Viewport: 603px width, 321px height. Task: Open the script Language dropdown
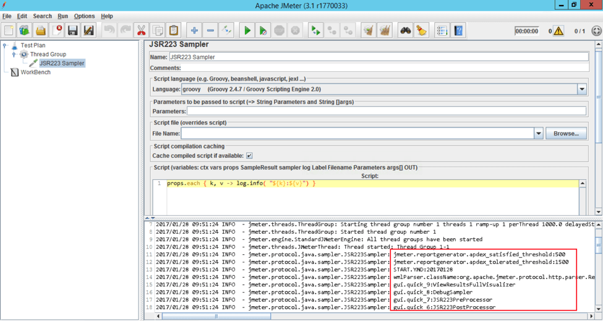point(582,89)
